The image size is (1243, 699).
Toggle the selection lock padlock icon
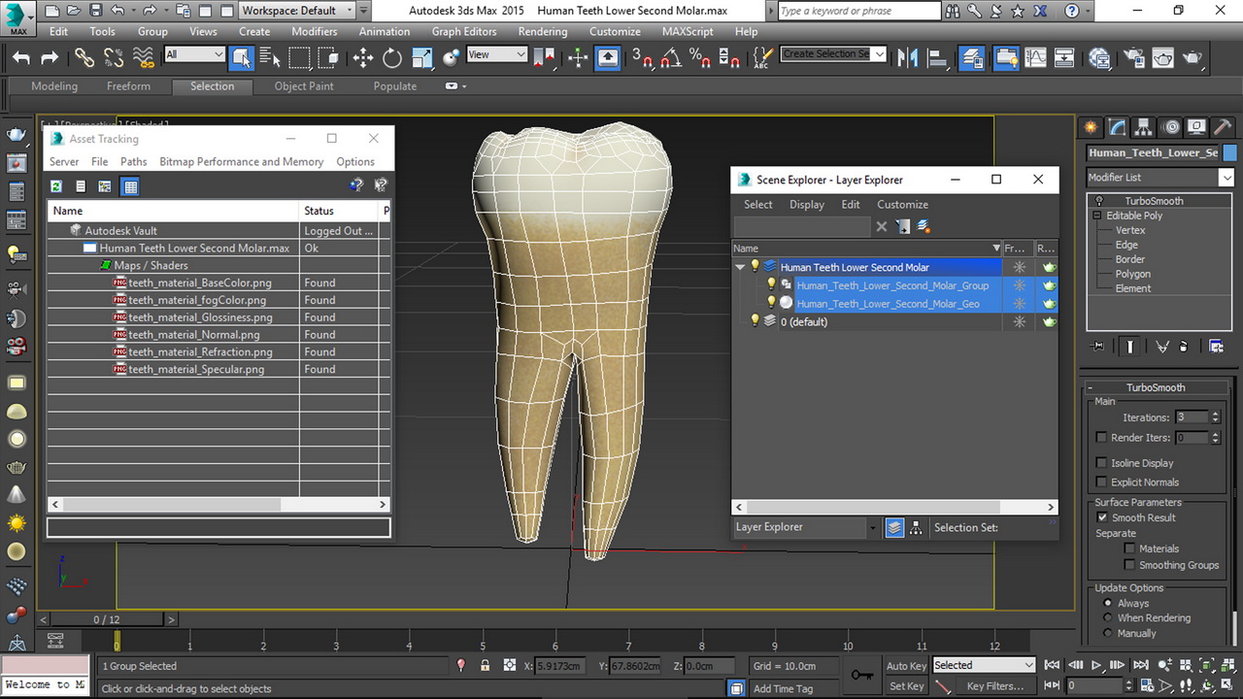click(485, 666)
